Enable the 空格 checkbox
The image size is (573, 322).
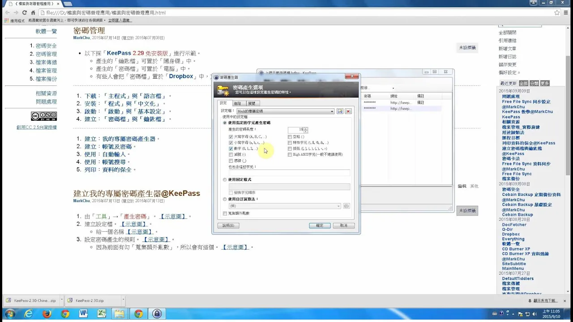[290, 137]
